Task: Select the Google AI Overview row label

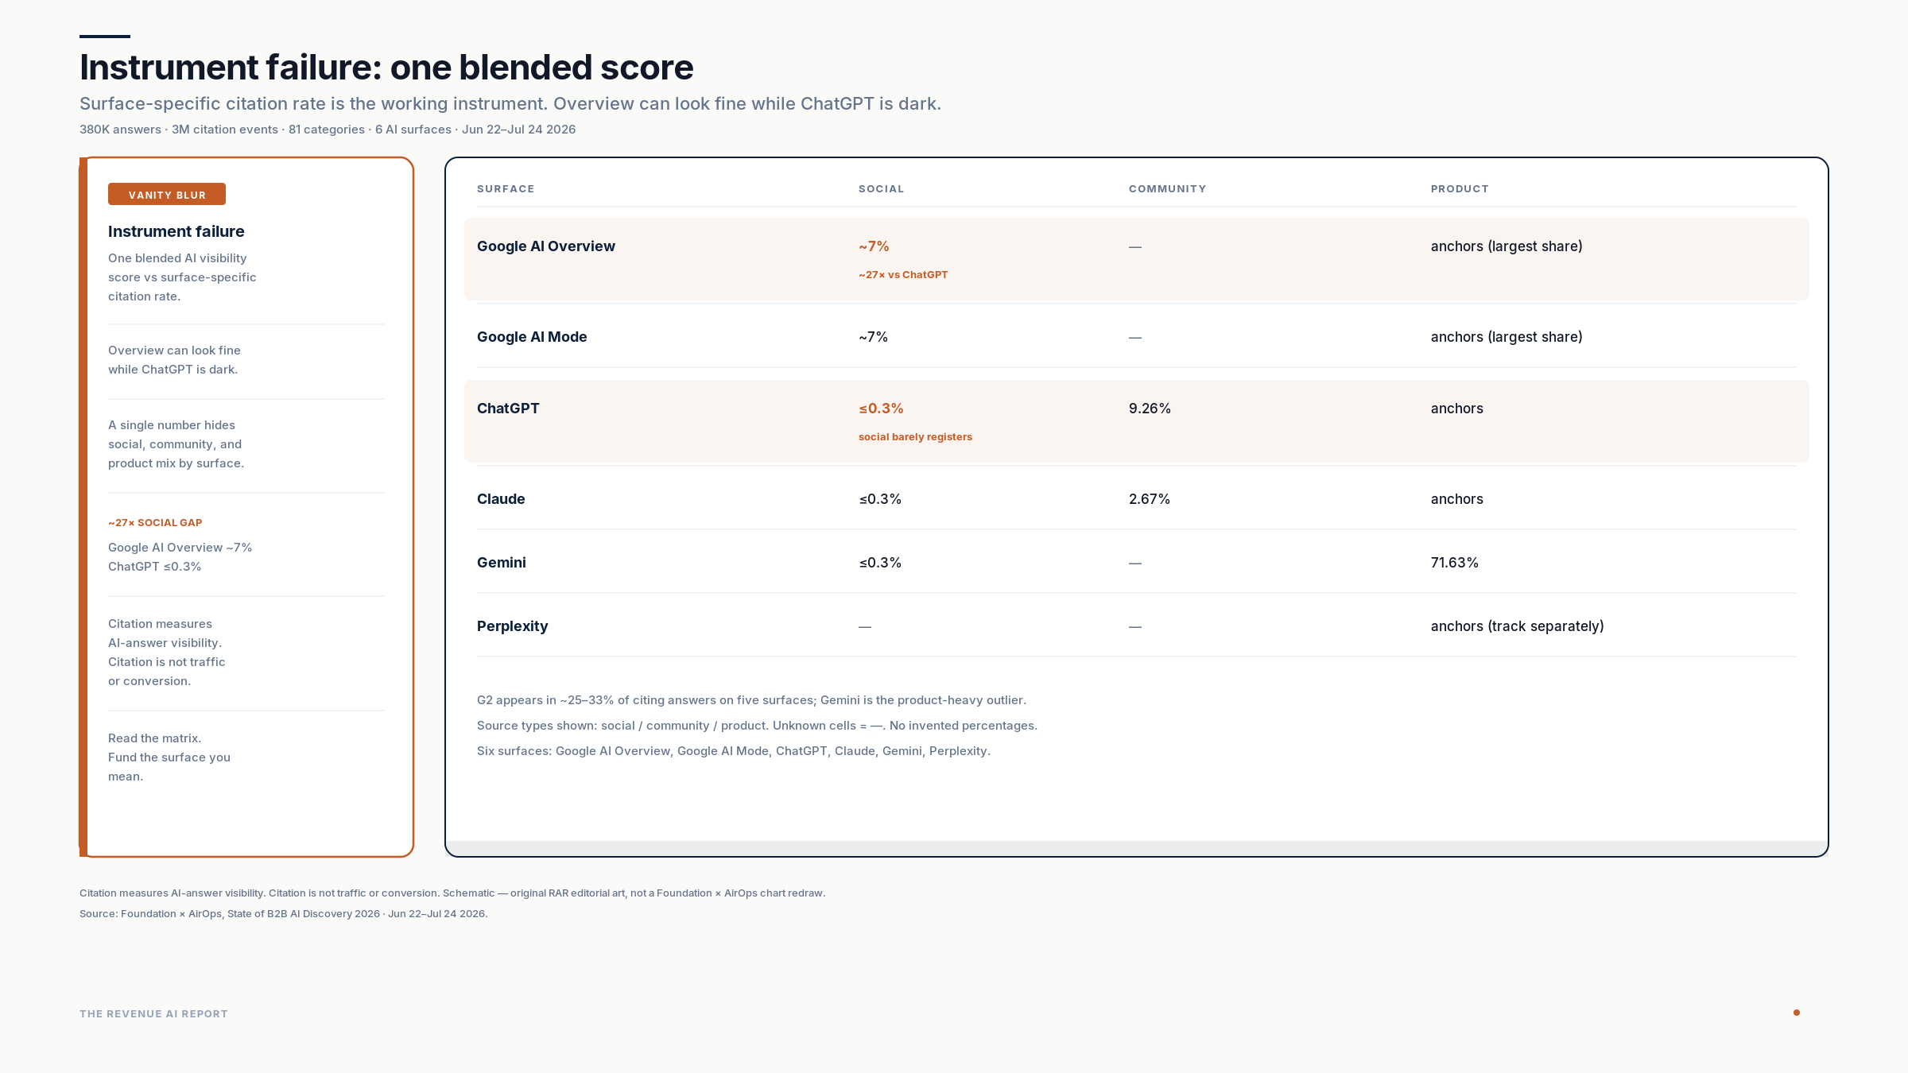Action: tap(546, 246)
